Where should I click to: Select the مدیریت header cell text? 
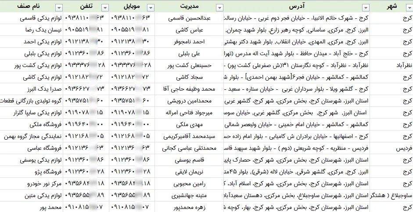click(189, 6)
